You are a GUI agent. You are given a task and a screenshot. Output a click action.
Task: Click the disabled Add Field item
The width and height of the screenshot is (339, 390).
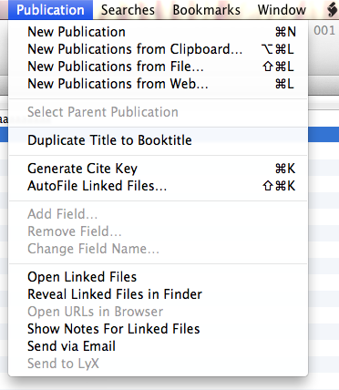pyautogui.click(x=159, y=214)
